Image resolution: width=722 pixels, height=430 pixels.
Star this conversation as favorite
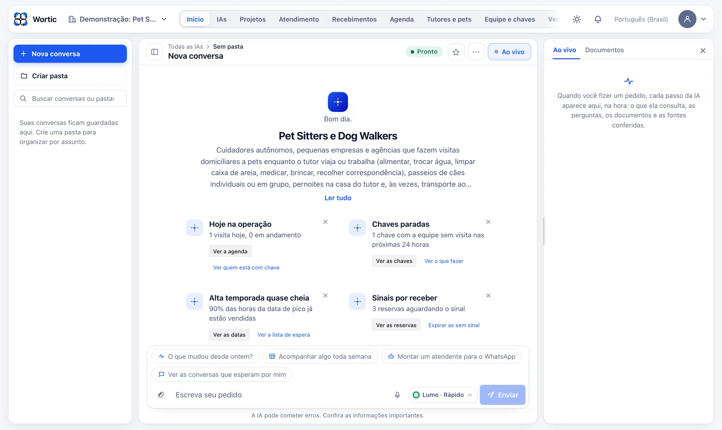tap(456, 52)
